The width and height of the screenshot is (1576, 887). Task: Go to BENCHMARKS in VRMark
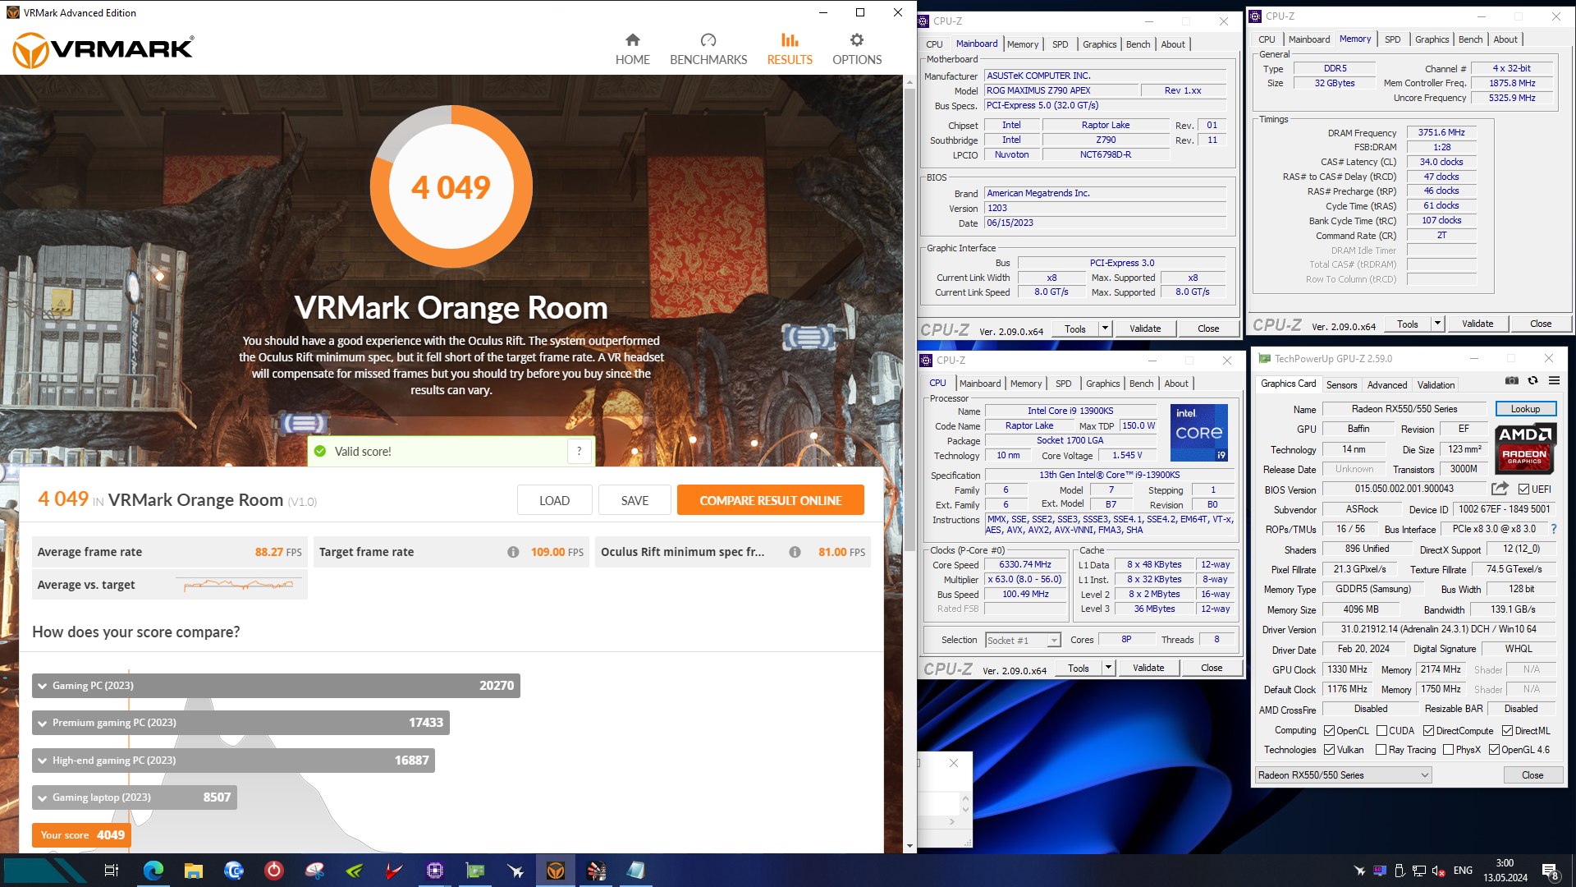[x=708, y=49]
